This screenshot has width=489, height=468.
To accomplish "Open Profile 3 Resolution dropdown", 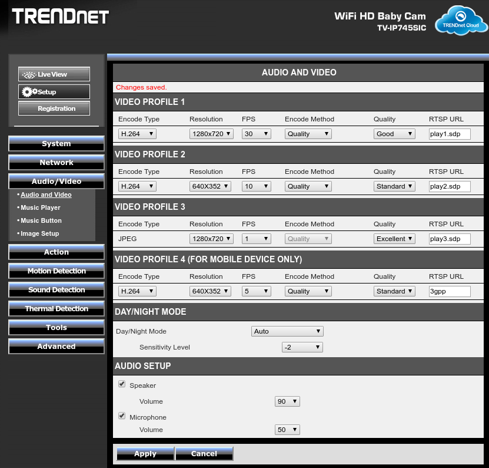I will click(x=211, y=239).
